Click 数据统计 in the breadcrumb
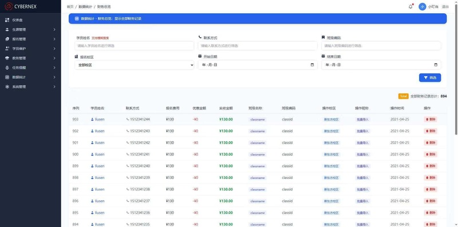The image size is (458, 227). 85,7
